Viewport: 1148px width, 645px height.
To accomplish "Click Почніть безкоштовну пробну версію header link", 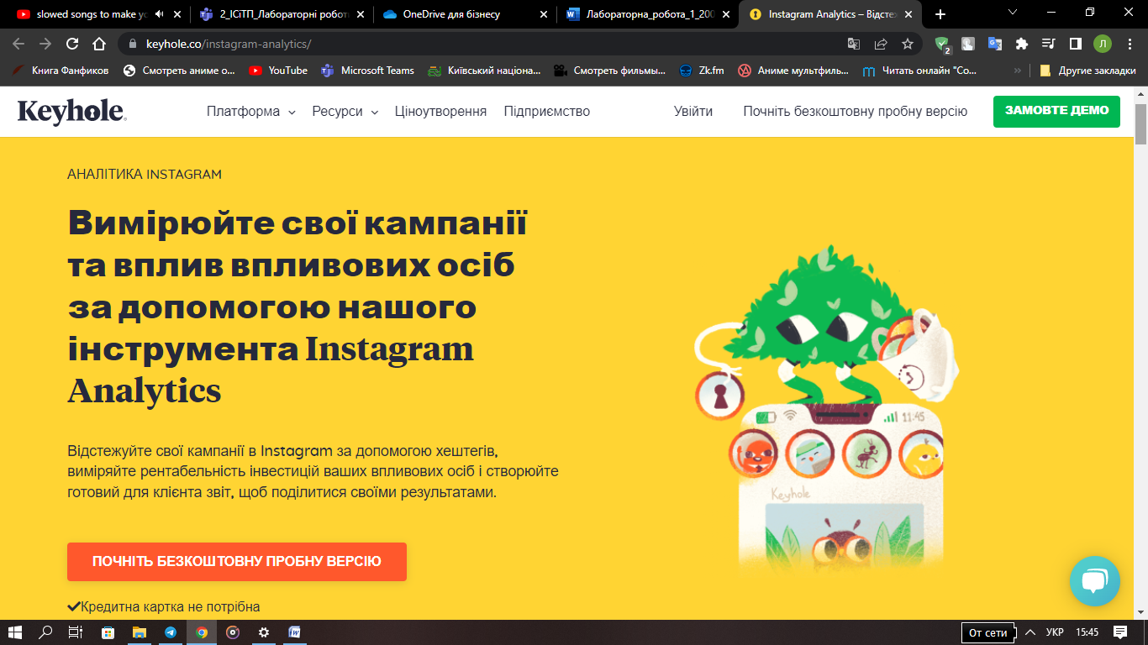I will coord(856,112).
